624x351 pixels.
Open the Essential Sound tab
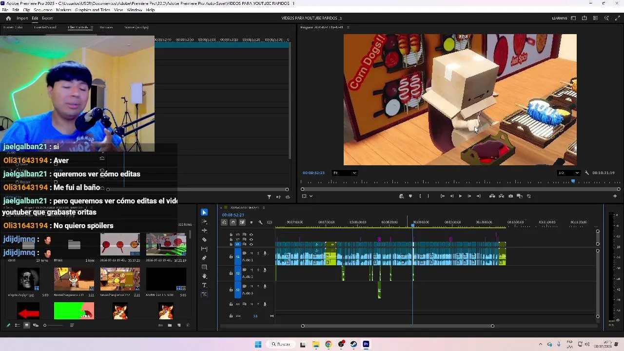tap(45, 27)
